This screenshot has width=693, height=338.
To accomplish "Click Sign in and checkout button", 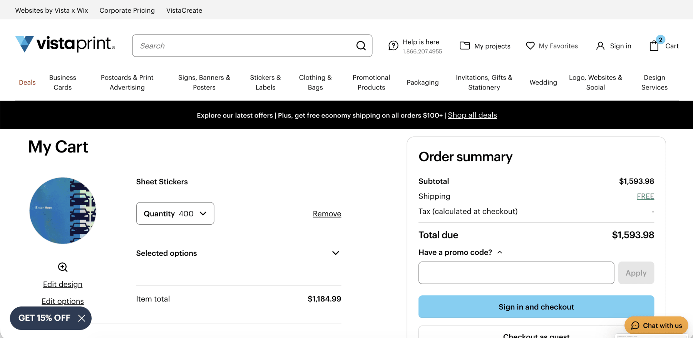I will click(536, 307).
